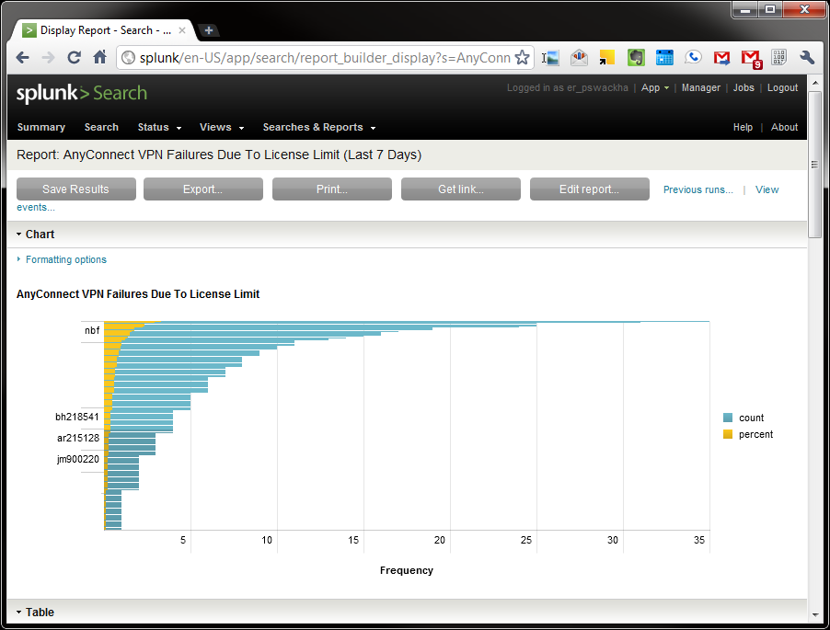Open the Gmail icon with 9 badge

click(751, 59)
